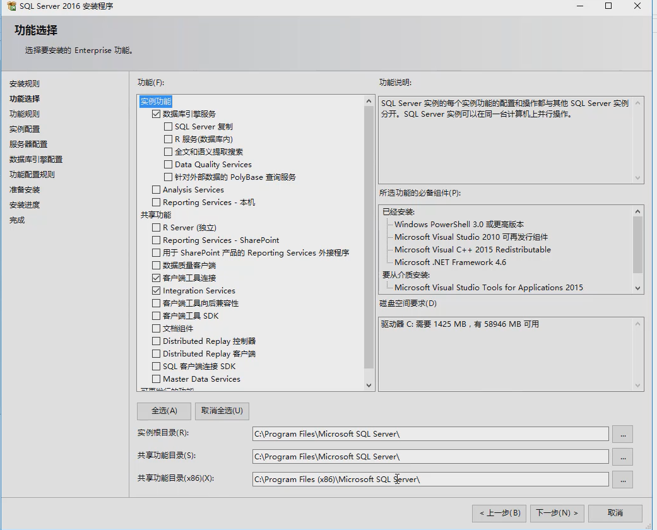Open 准备安装 step in sidebar
The width and height of the screenshot is (657, 530).
[25, 190]
